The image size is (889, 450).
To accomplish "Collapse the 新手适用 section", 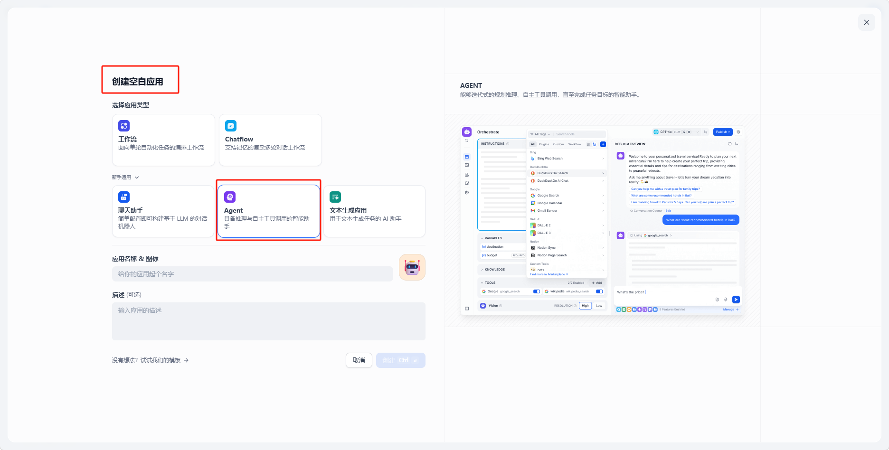I will [125, 178].
